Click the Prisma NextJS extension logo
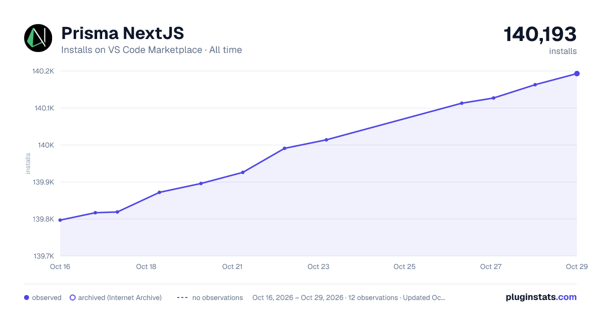The image size is (601, 315). tap(38, 38)
